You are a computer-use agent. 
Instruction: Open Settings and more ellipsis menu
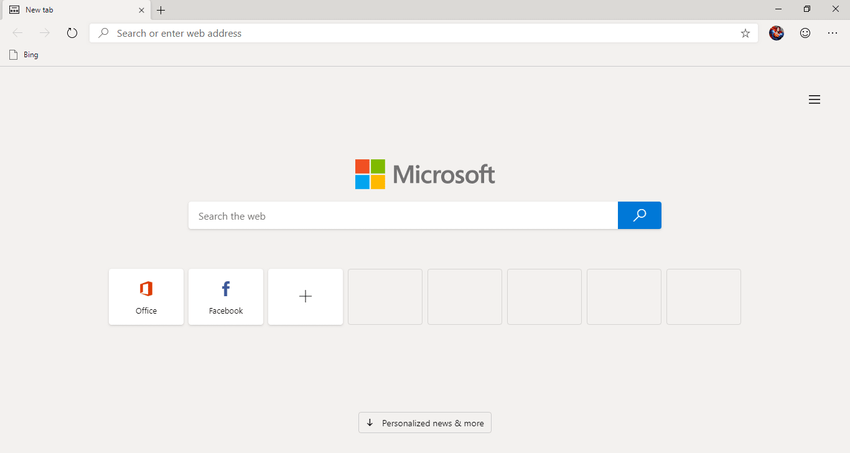[833, 33]
